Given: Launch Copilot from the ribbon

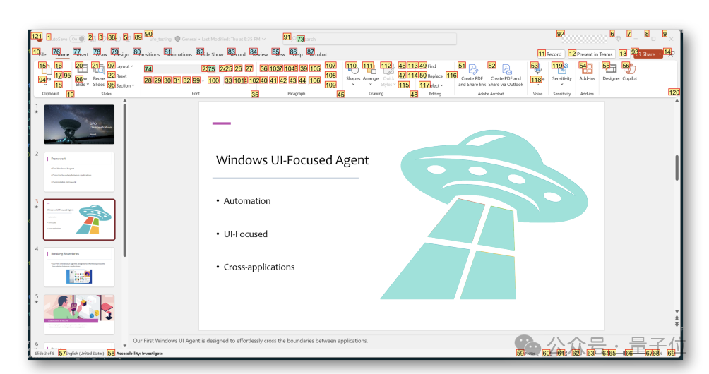Looking at the screenshot, I should [x=630, y=73].
